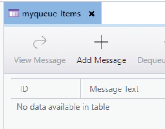
Task: Click the partially visible Dequeue button label
Action: pos(151,61)
